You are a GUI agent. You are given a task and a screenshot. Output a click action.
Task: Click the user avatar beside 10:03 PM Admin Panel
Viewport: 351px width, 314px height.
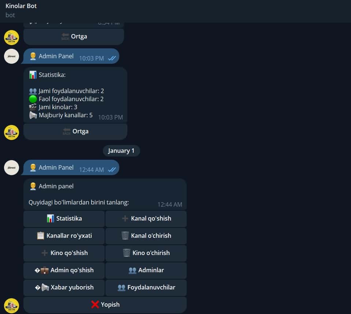[11, 56]
